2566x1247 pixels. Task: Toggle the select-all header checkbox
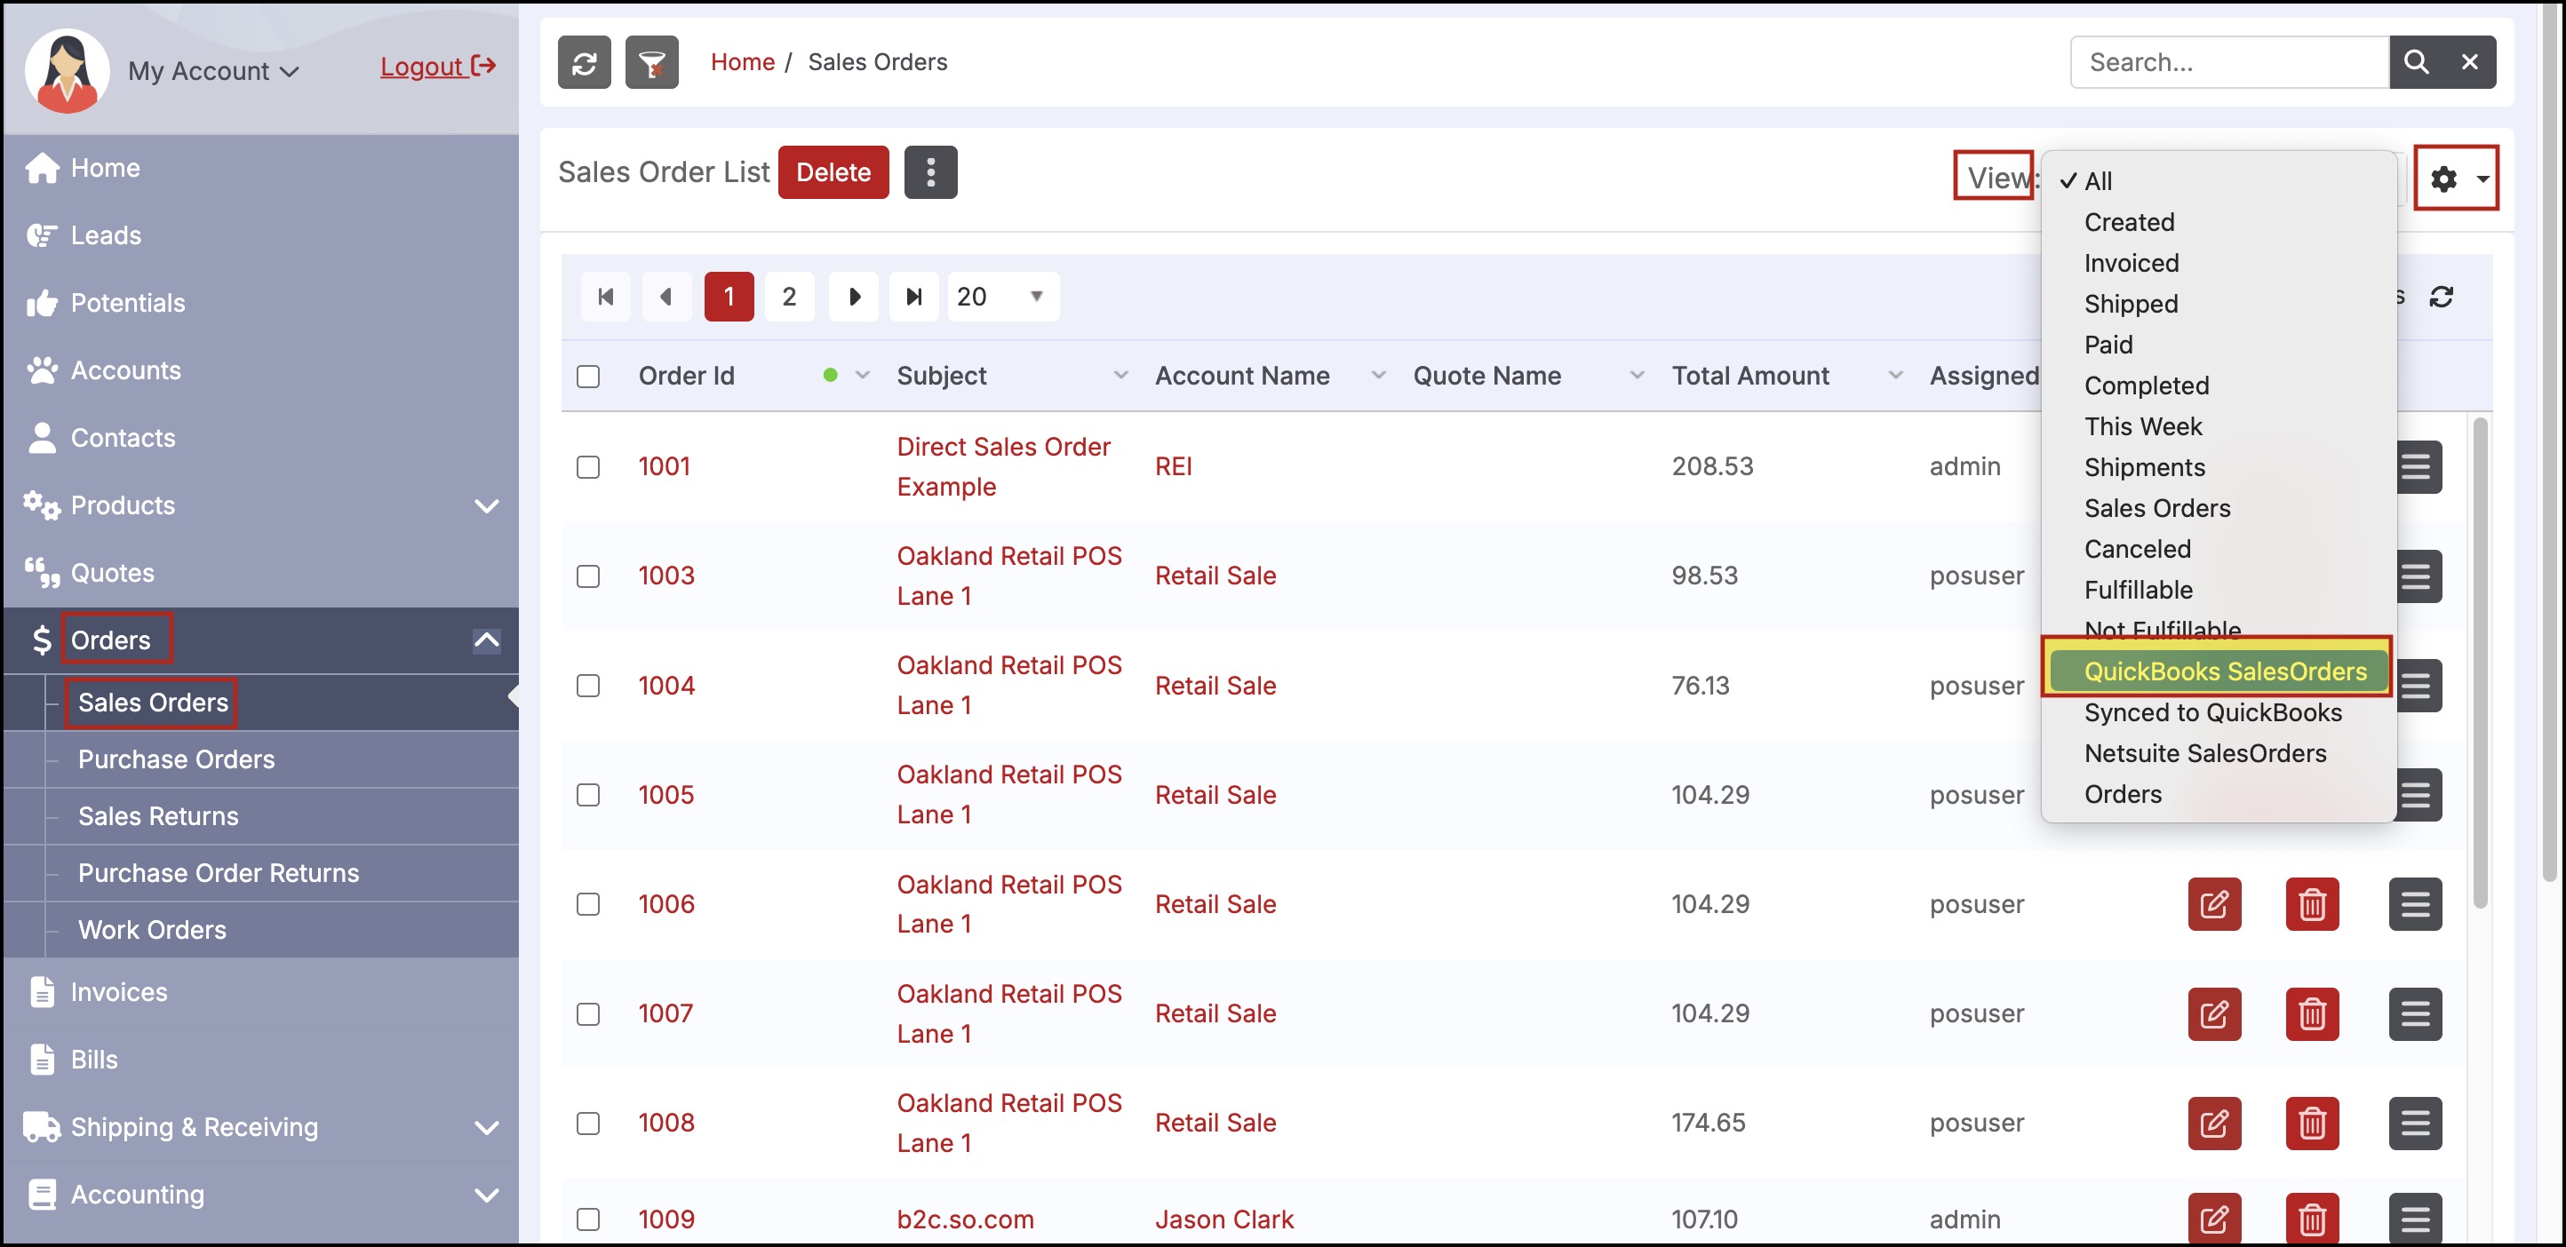pos(587,377)
